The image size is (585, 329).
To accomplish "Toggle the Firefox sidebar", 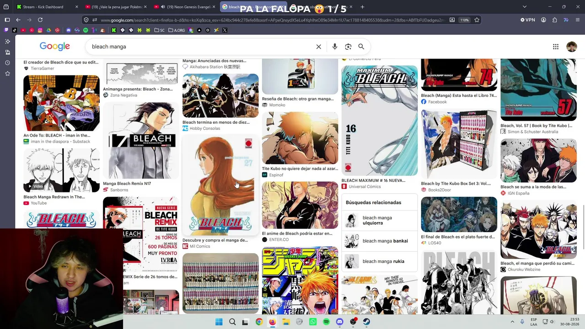I will tap(7, 20).
